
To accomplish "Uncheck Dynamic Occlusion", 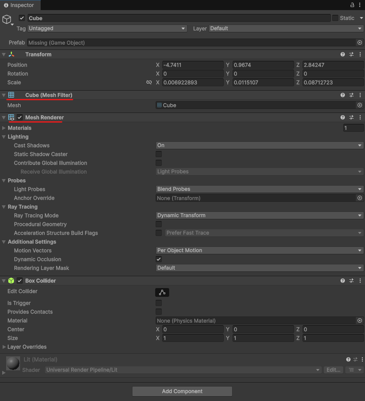I will point(159,259).
